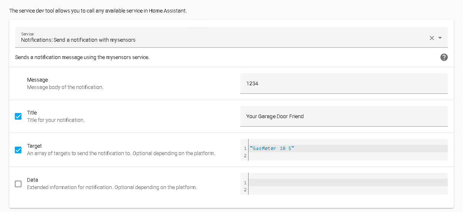Select the Service combo box field
The width and height of the screenshot is (463, 212).
(x=231, y=37)
